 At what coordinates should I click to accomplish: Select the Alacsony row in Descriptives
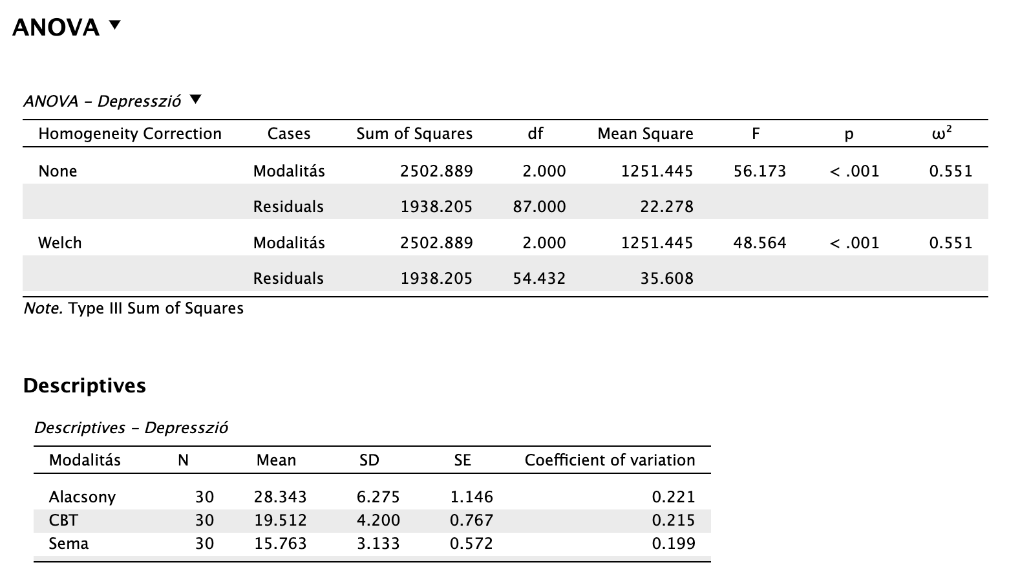pos(82,497)
